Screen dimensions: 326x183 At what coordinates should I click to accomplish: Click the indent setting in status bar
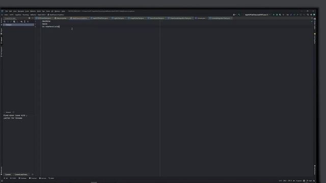click(298, 181)
